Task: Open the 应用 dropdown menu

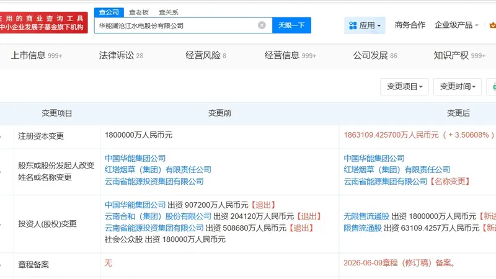Action: point(365,25)
